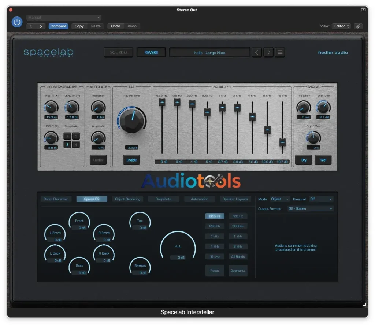The image size is (375, 326).
Task: Click the plugin power bypass icon
Action: coord(17,22)
